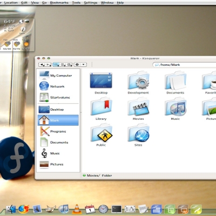Open the terminal dock icon
This screenshot has width=216, height=216.
click(x=117, y=210)
